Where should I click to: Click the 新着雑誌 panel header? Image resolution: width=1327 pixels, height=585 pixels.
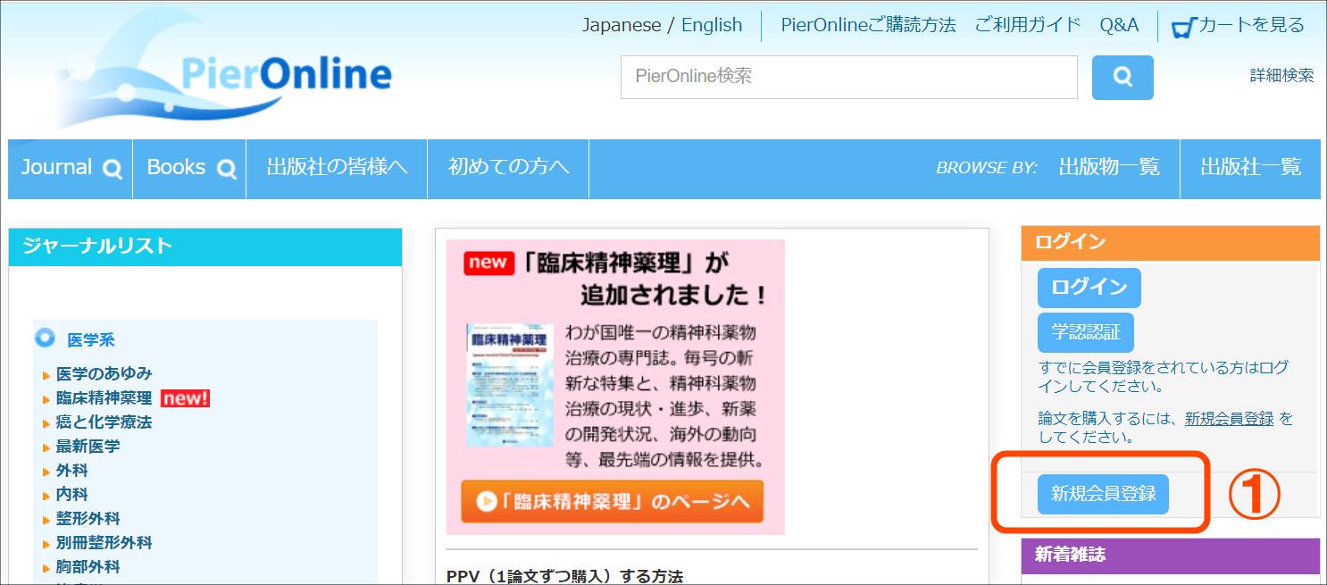point(1170,556)
